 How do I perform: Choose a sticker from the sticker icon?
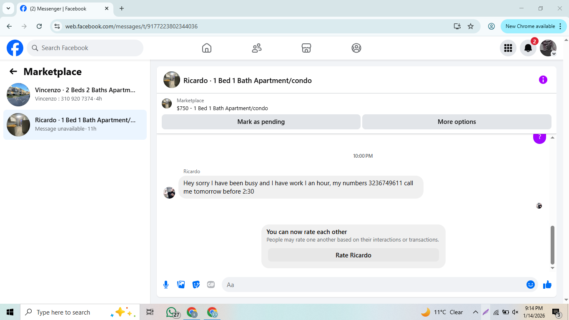click(196, 285)
